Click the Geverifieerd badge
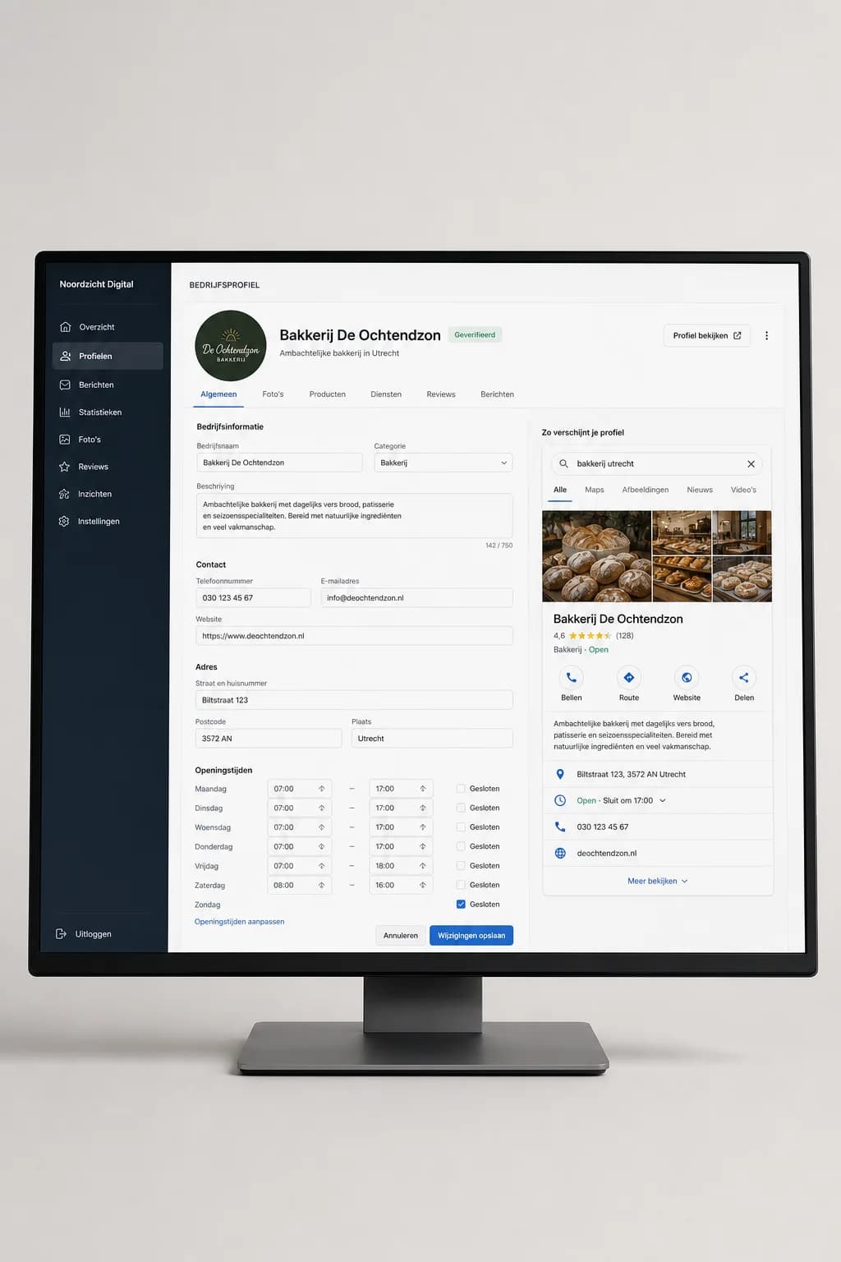Viewport: 841px width, 1262px height. [475, 334]
